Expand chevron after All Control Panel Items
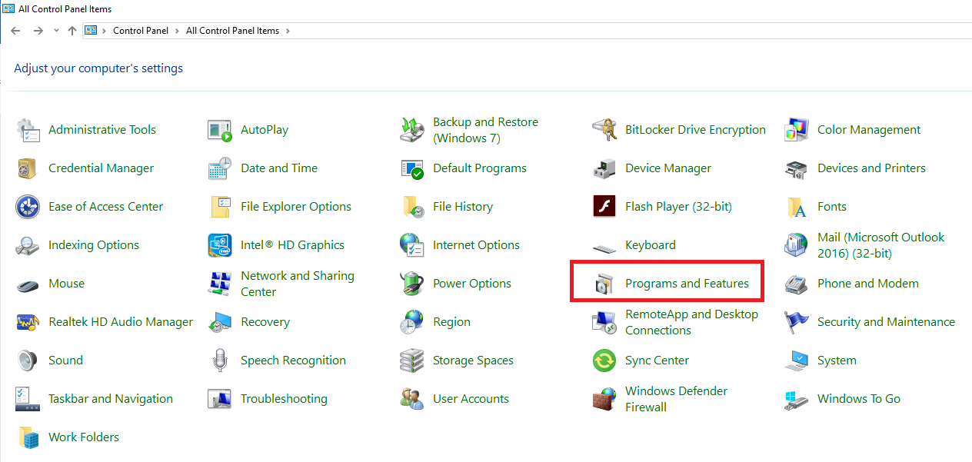 click(x=288, y=31)
